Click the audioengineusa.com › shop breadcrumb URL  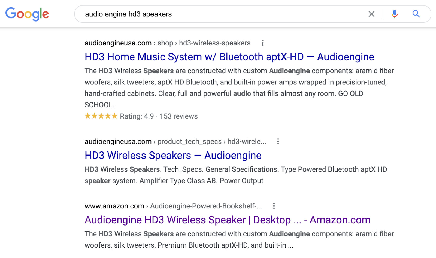point(167,43)
